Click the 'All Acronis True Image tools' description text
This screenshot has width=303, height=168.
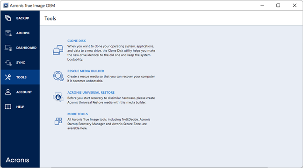point(108,124)
